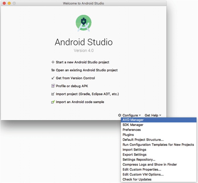This screenshot has height=183, width=198.
Task: Click the Profile or debug APK icon
Action: [x=53, y=86]
